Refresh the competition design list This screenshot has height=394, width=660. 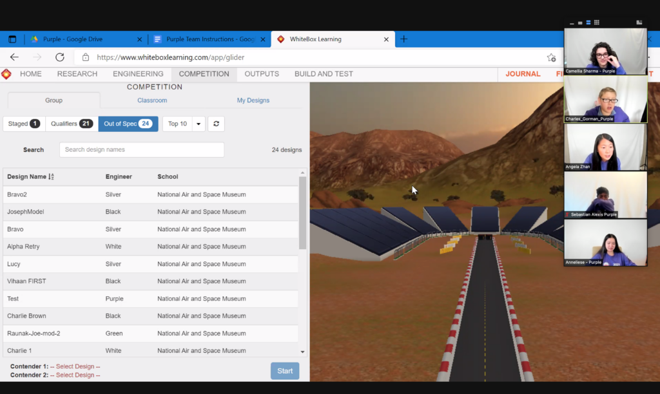216,124
